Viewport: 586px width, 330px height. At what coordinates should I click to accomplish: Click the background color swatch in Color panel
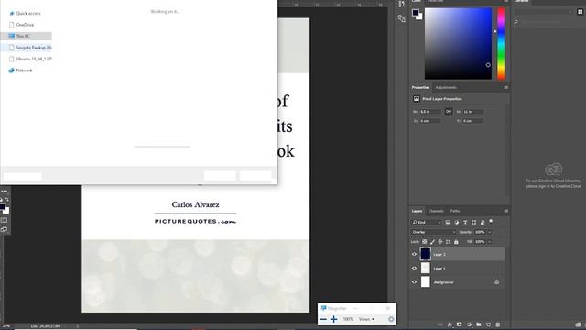(420, 17)
